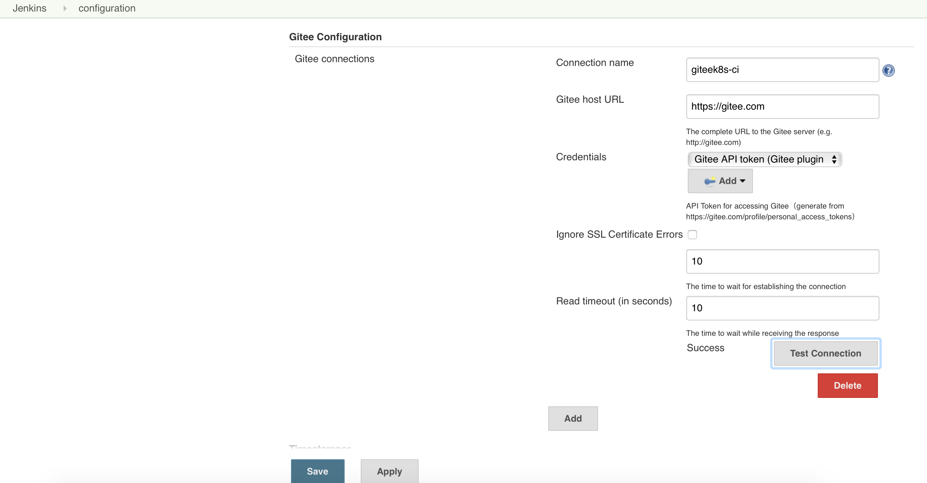Navigate to Jenkins home menu

coord(30,8)
